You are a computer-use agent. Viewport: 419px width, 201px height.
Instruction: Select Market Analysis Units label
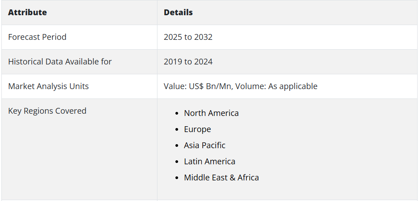pyautogui.click(x=48, y=86)
